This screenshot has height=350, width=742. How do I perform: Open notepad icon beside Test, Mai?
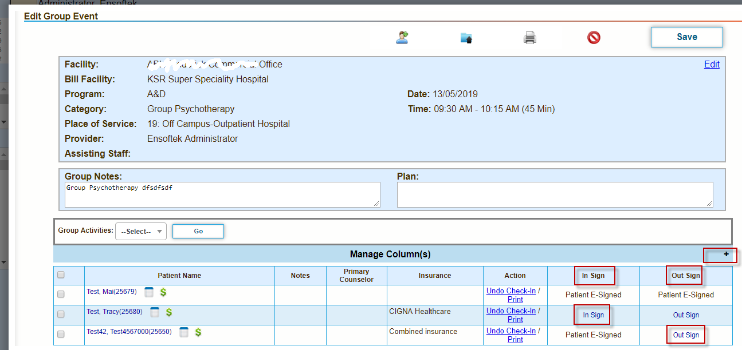(x=149, y=292)
